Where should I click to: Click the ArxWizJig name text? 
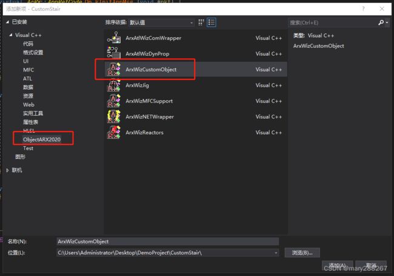coord(137,85)
